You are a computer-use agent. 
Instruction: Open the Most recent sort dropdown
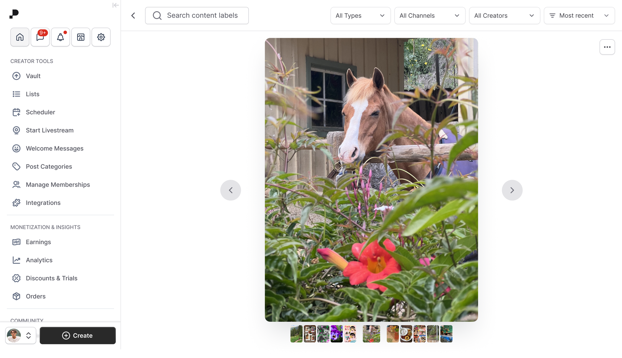[x=579, y=16]
